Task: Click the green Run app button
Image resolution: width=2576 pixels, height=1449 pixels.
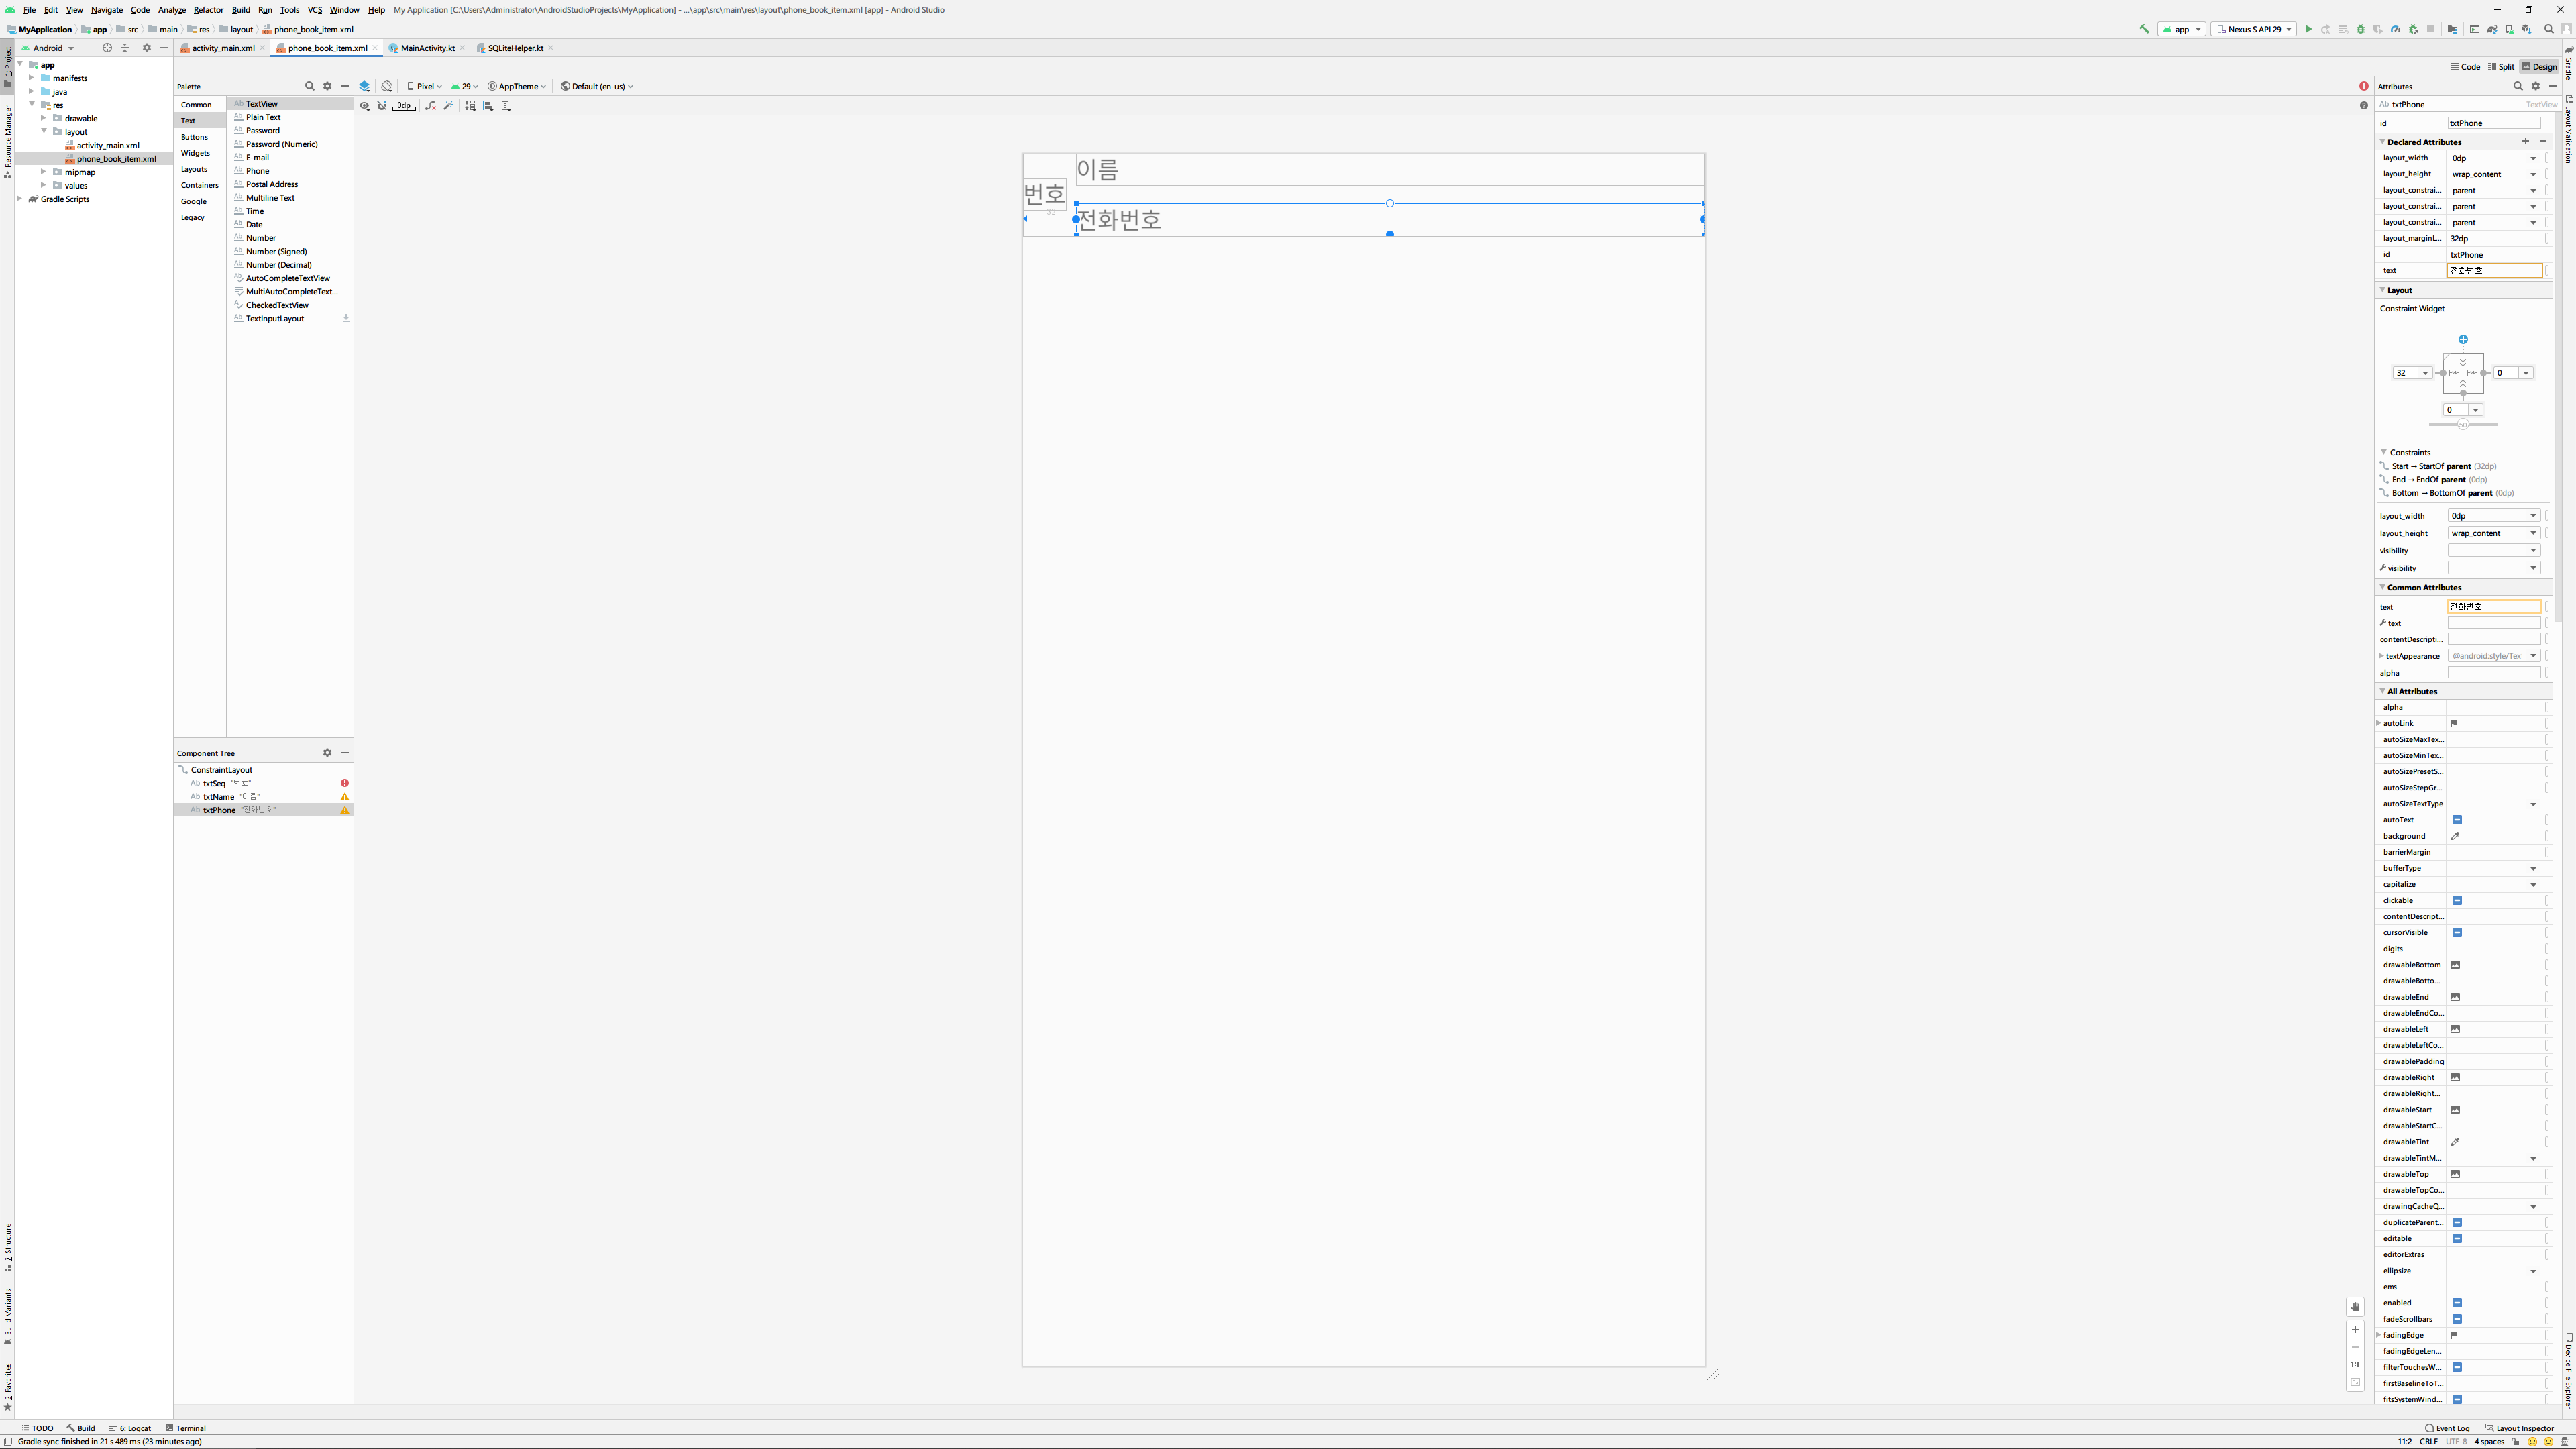Action: tap(2309, 29)
